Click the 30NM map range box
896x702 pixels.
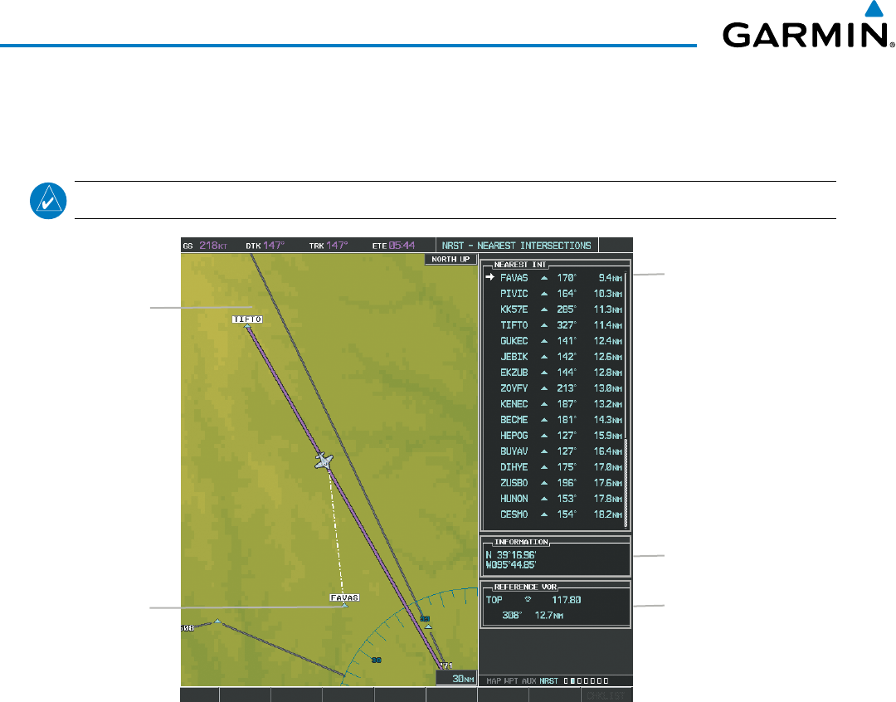456,678
